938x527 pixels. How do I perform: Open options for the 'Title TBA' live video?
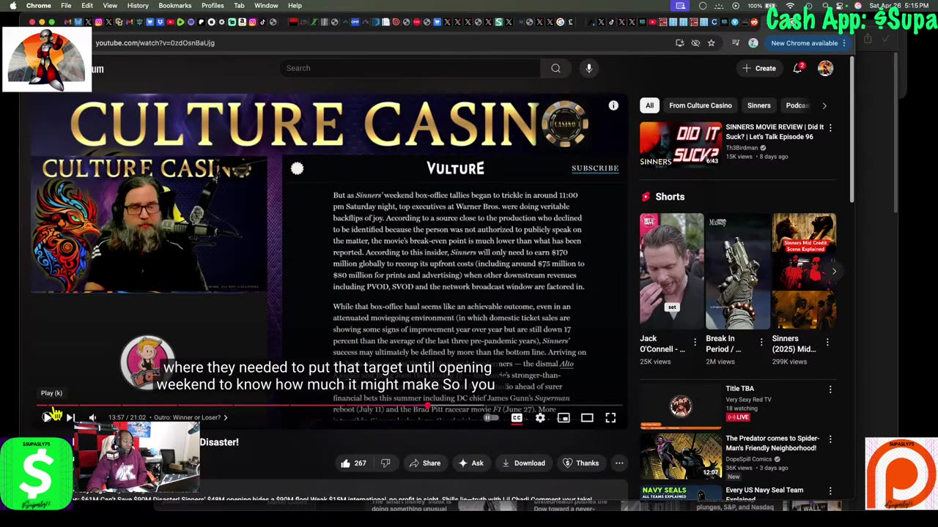[x=830, y=389]
